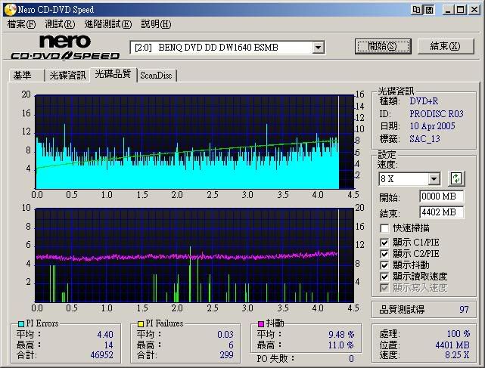The width and height of the screenshot is (485, 368).
Task: Click the magenta 抖動 legend square
Action: pyautogui.click(x=260, y=323)
